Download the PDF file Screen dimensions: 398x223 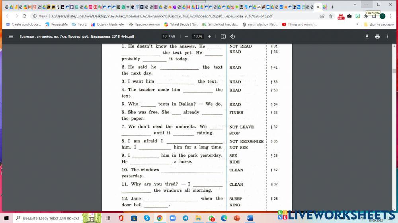click(x=367, y=37)
